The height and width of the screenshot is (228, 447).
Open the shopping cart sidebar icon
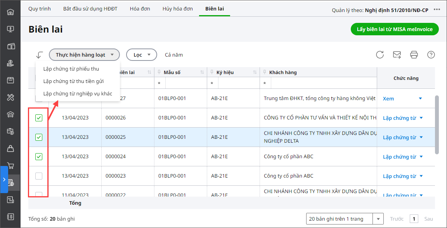click(x=10, y=166)
